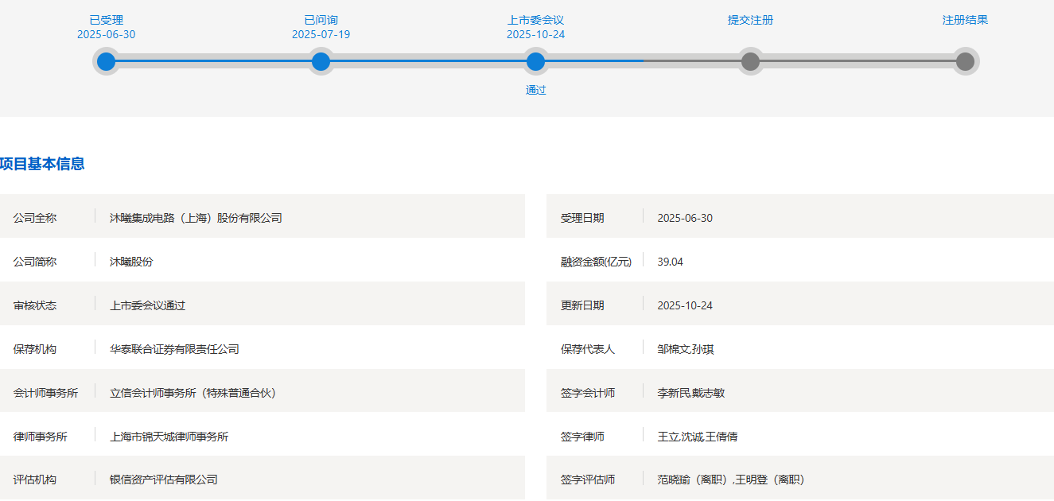Image resolution: width=1054 pixels, height=501 pixels.
Task: Click sponsor representatives 邹棉文,孙琪
Action: point(680,349)
